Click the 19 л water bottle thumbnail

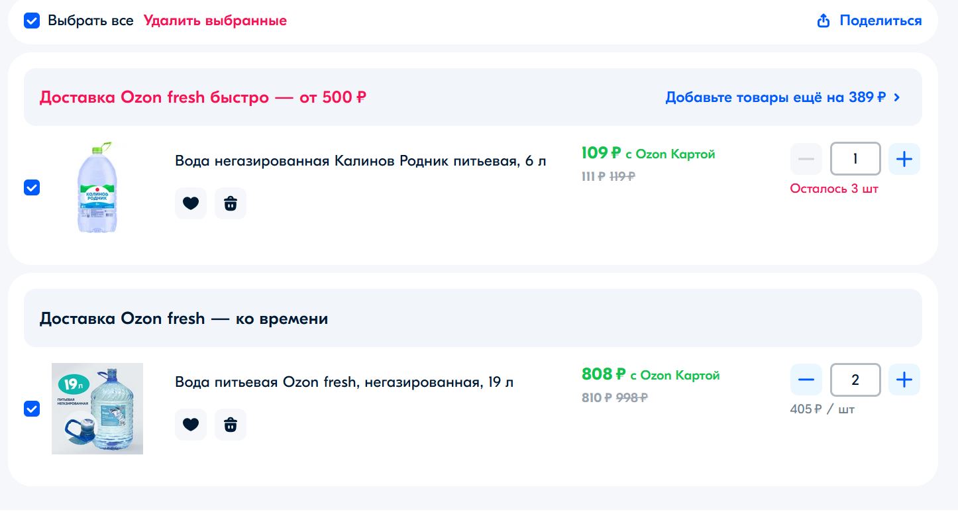pos(97,408)
